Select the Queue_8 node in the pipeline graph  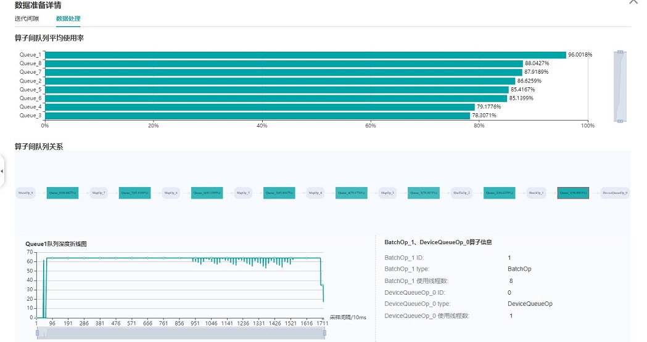tap(62, 193)
